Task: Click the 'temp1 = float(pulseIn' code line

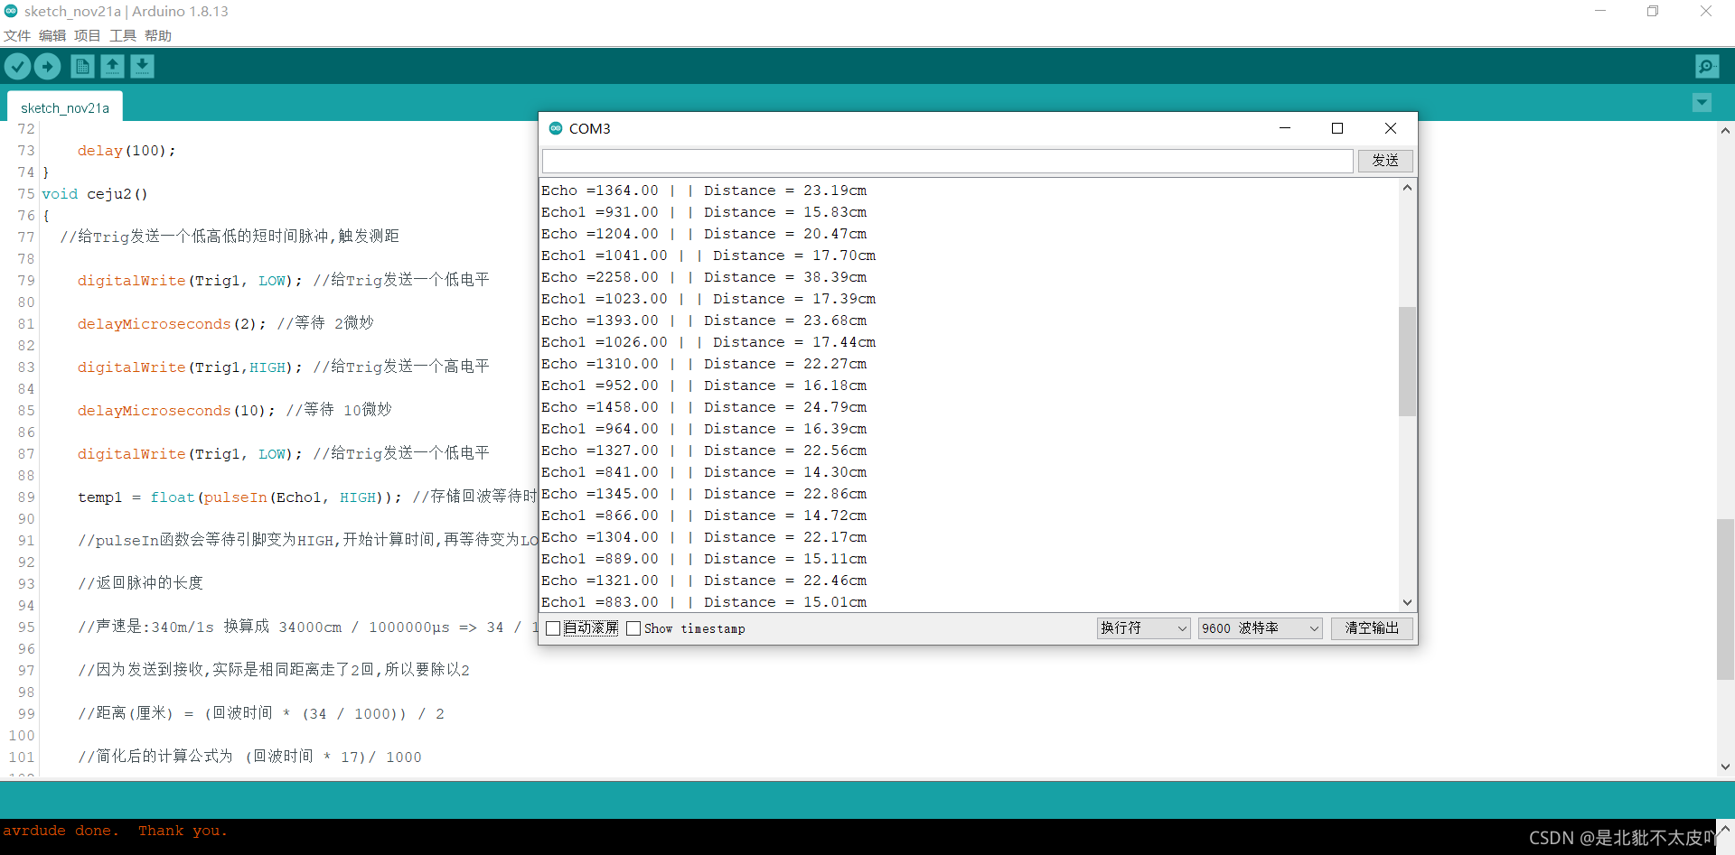Action: 239,497
